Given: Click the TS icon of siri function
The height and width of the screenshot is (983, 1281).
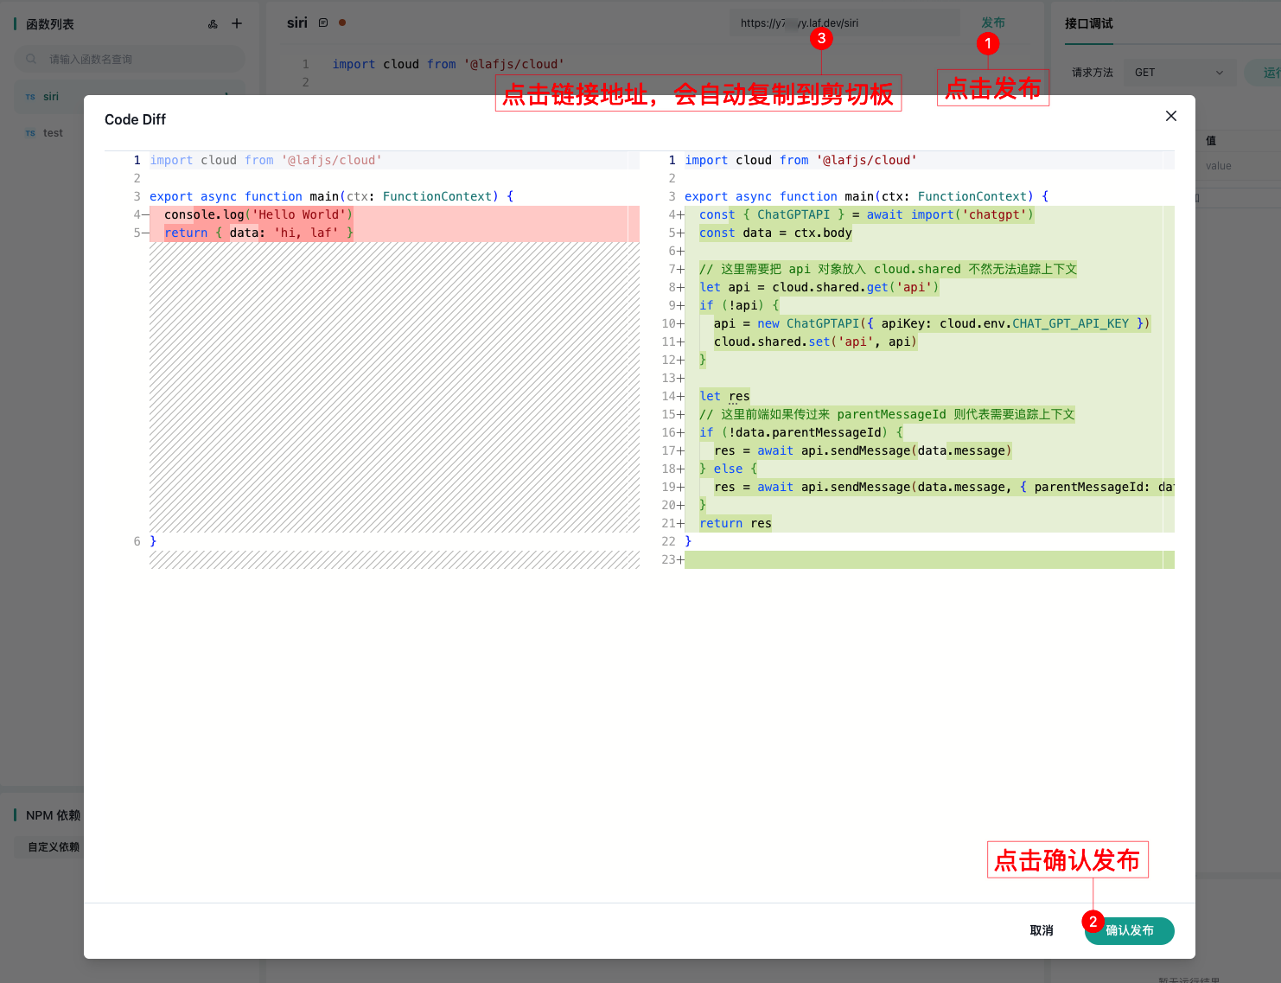Looking at the screenshot, I should point(30,98).
